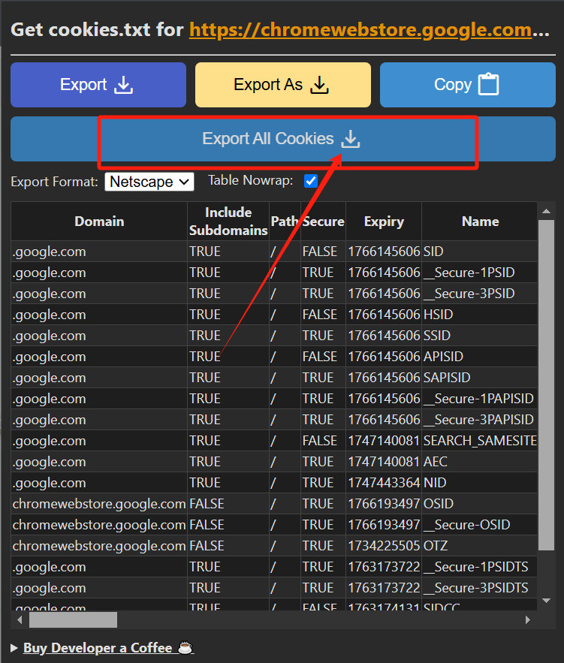Click chromewebstore.google.com domain in OTZ row
Viewport: 564px width, 663px height.
click(x=99, y=546)
